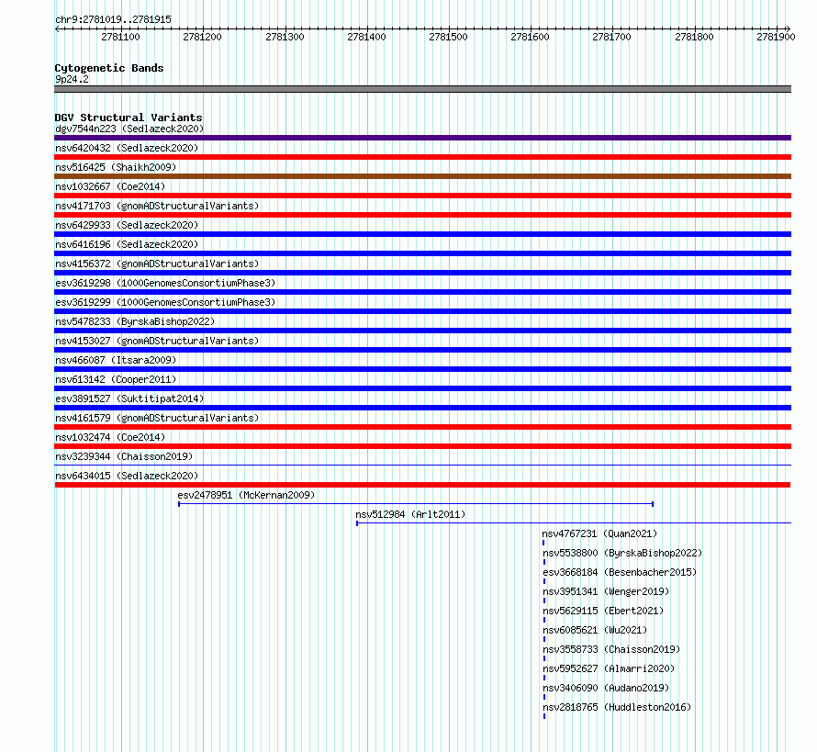Click the dgv7544n223 (Sedlazeck2020) variant label
The height and width of the screenshot is (752, 817).
click(x=129, y=129)
